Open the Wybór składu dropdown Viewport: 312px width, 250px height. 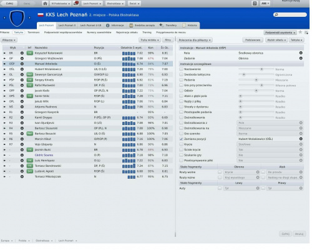coord(276,40)
